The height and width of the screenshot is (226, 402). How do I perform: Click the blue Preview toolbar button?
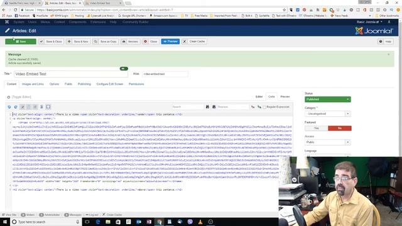(170, 41)
